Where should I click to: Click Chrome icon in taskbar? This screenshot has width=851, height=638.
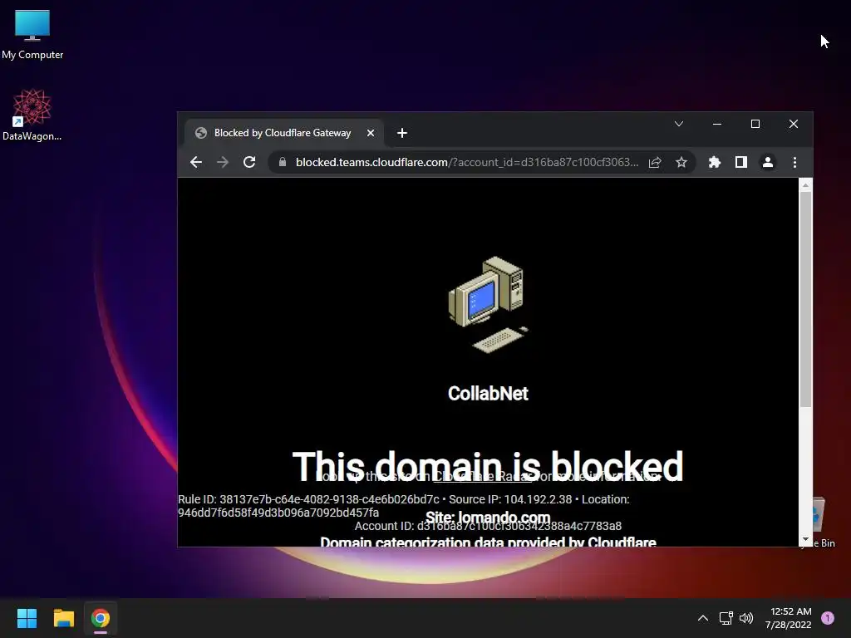[101, 618]
